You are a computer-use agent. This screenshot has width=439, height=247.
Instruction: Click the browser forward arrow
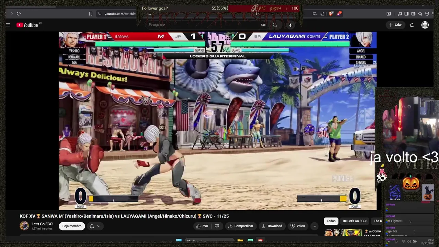11,14
